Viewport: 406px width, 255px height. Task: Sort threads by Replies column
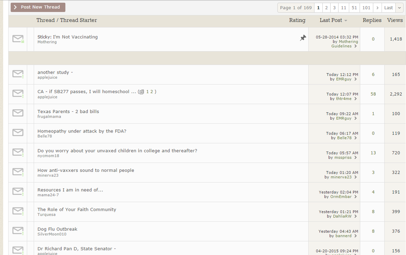pyautogui.click(x=372, y=20)
